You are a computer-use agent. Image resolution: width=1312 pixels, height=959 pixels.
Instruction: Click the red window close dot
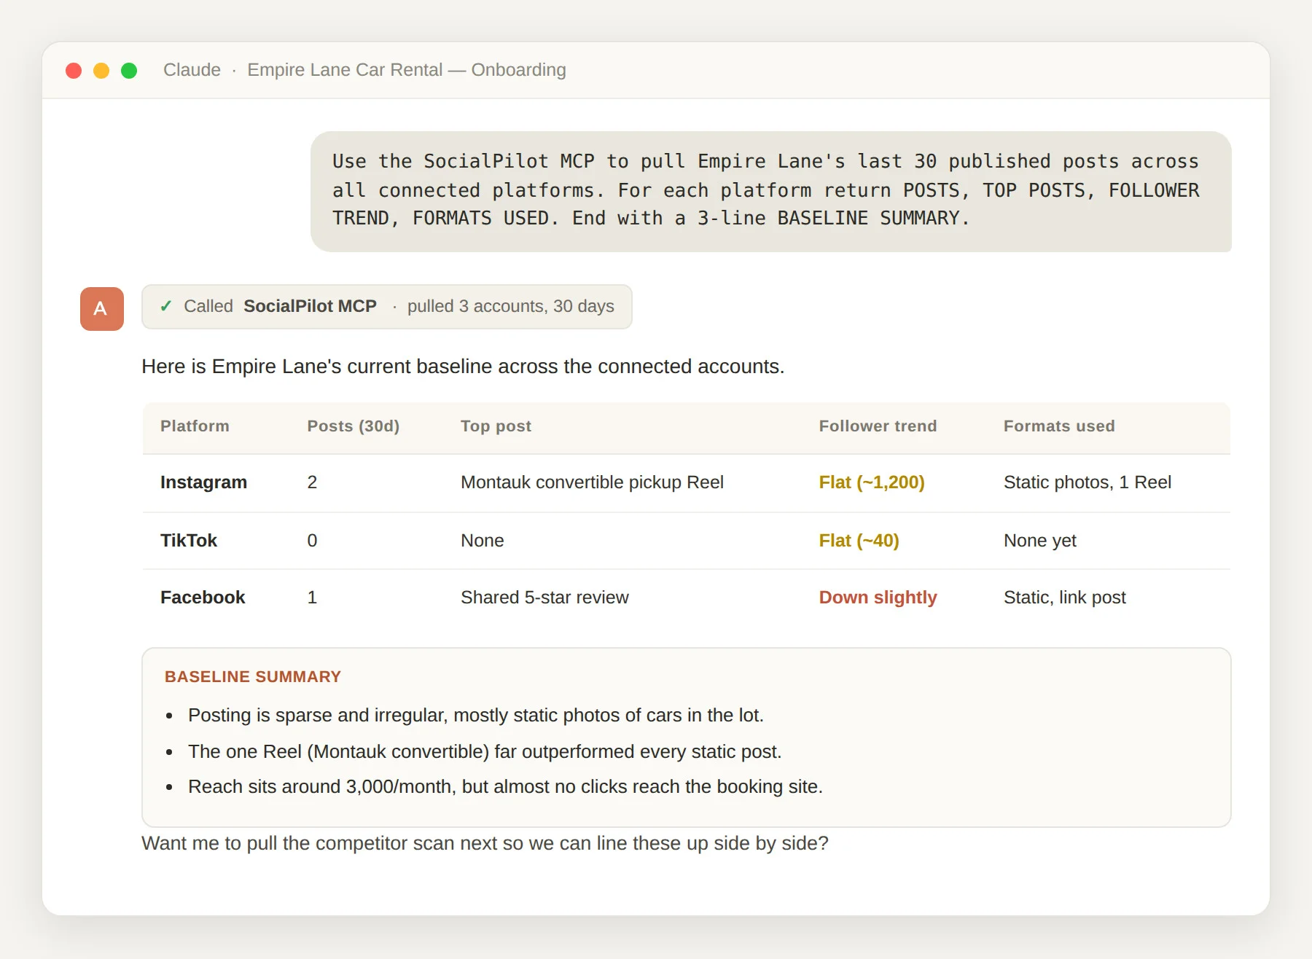click(x=74, y=70)
